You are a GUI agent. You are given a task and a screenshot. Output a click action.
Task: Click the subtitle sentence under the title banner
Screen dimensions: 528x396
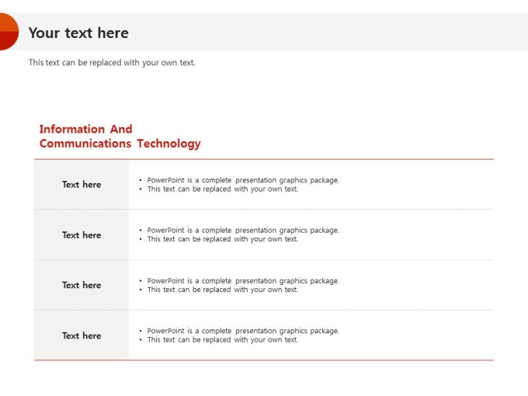[x=112, y=63]
